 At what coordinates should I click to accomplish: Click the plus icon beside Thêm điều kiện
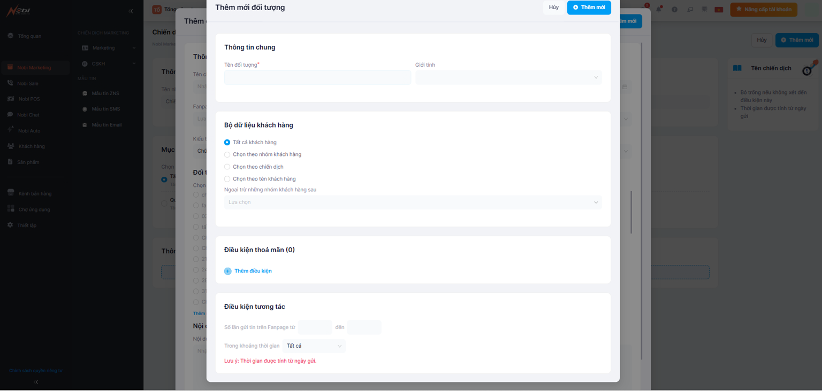[227, 271]
